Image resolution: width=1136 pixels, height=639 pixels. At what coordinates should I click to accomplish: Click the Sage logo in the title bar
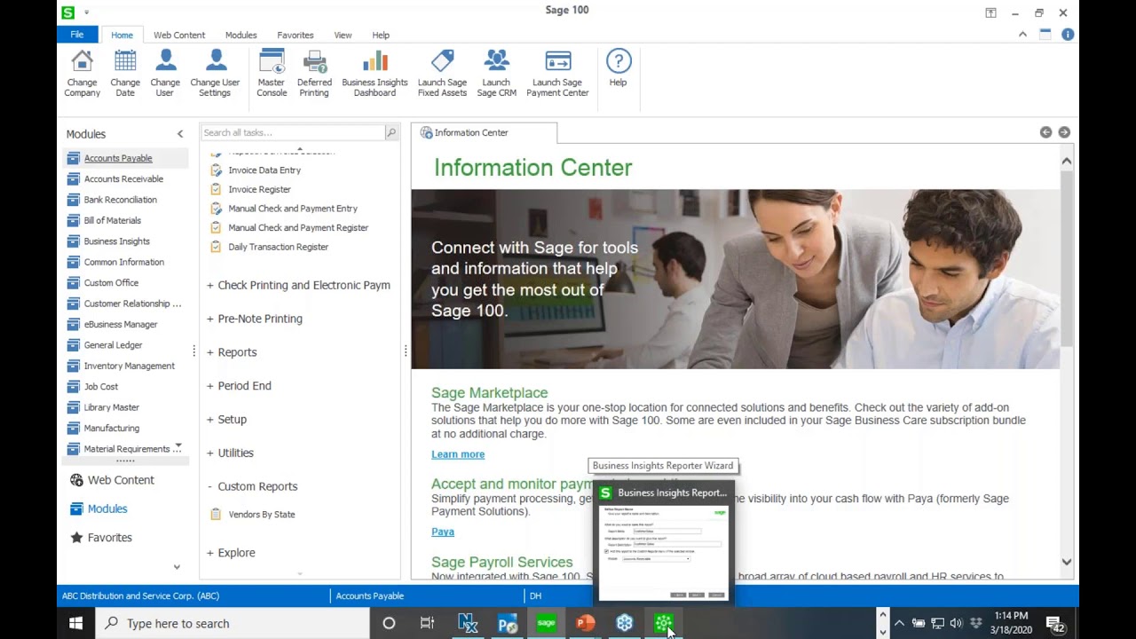(x=67, y=12)
